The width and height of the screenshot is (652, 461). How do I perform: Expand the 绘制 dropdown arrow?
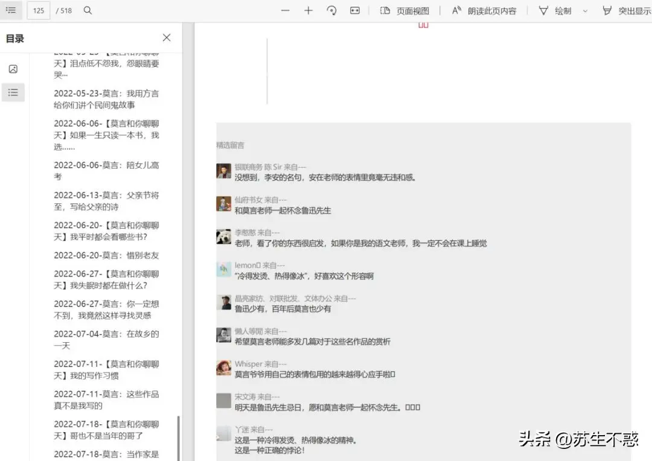pos(585,11)
